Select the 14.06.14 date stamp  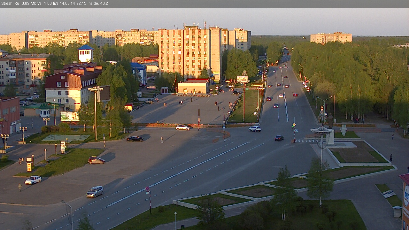(67, 4)
